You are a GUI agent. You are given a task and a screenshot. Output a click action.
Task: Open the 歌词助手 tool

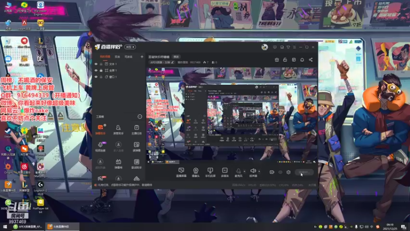pyautogui.click(x=136, y=164)
